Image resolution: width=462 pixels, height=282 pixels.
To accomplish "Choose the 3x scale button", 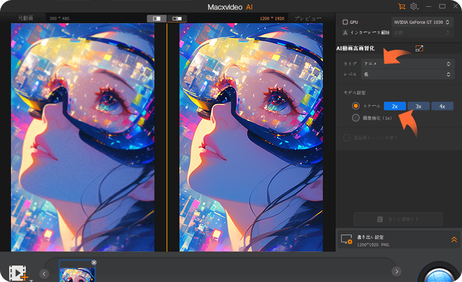I will (419, 106).
